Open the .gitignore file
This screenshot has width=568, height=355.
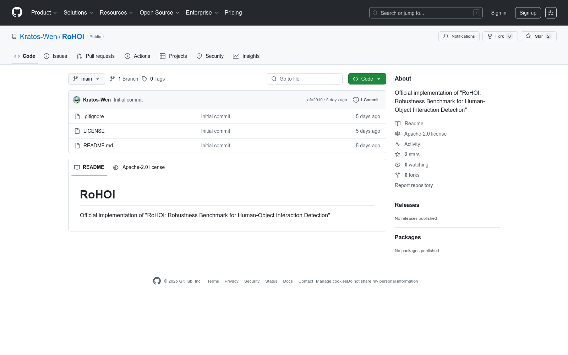point(94,116)
